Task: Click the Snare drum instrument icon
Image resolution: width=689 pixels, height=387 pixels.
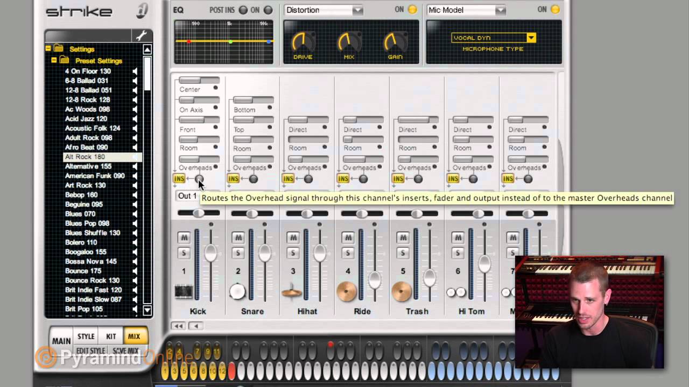Action: (237, 291)
